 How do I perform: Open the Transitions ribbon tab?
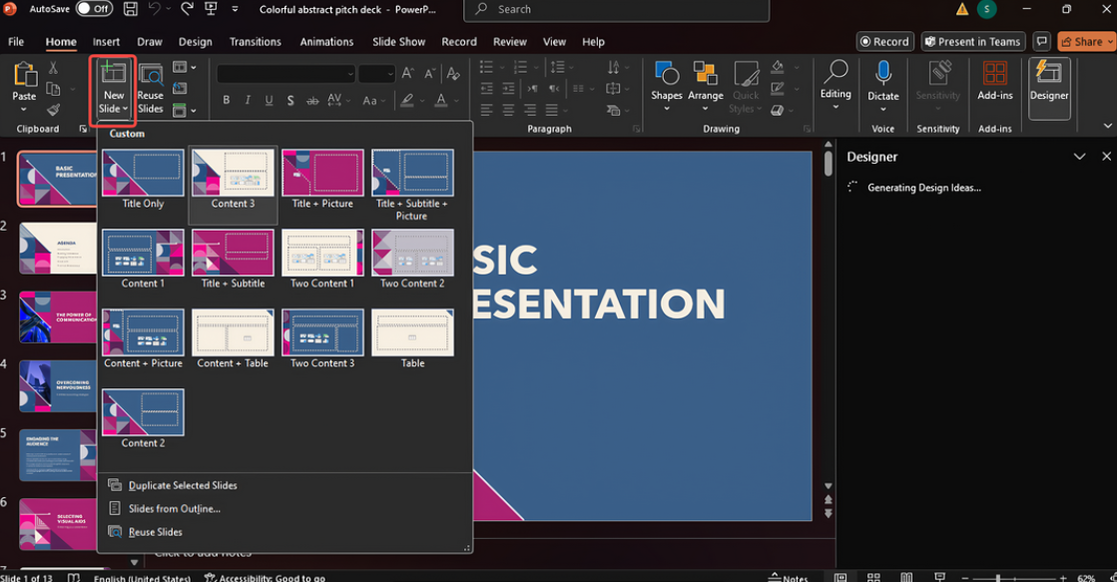click(255, 42)
